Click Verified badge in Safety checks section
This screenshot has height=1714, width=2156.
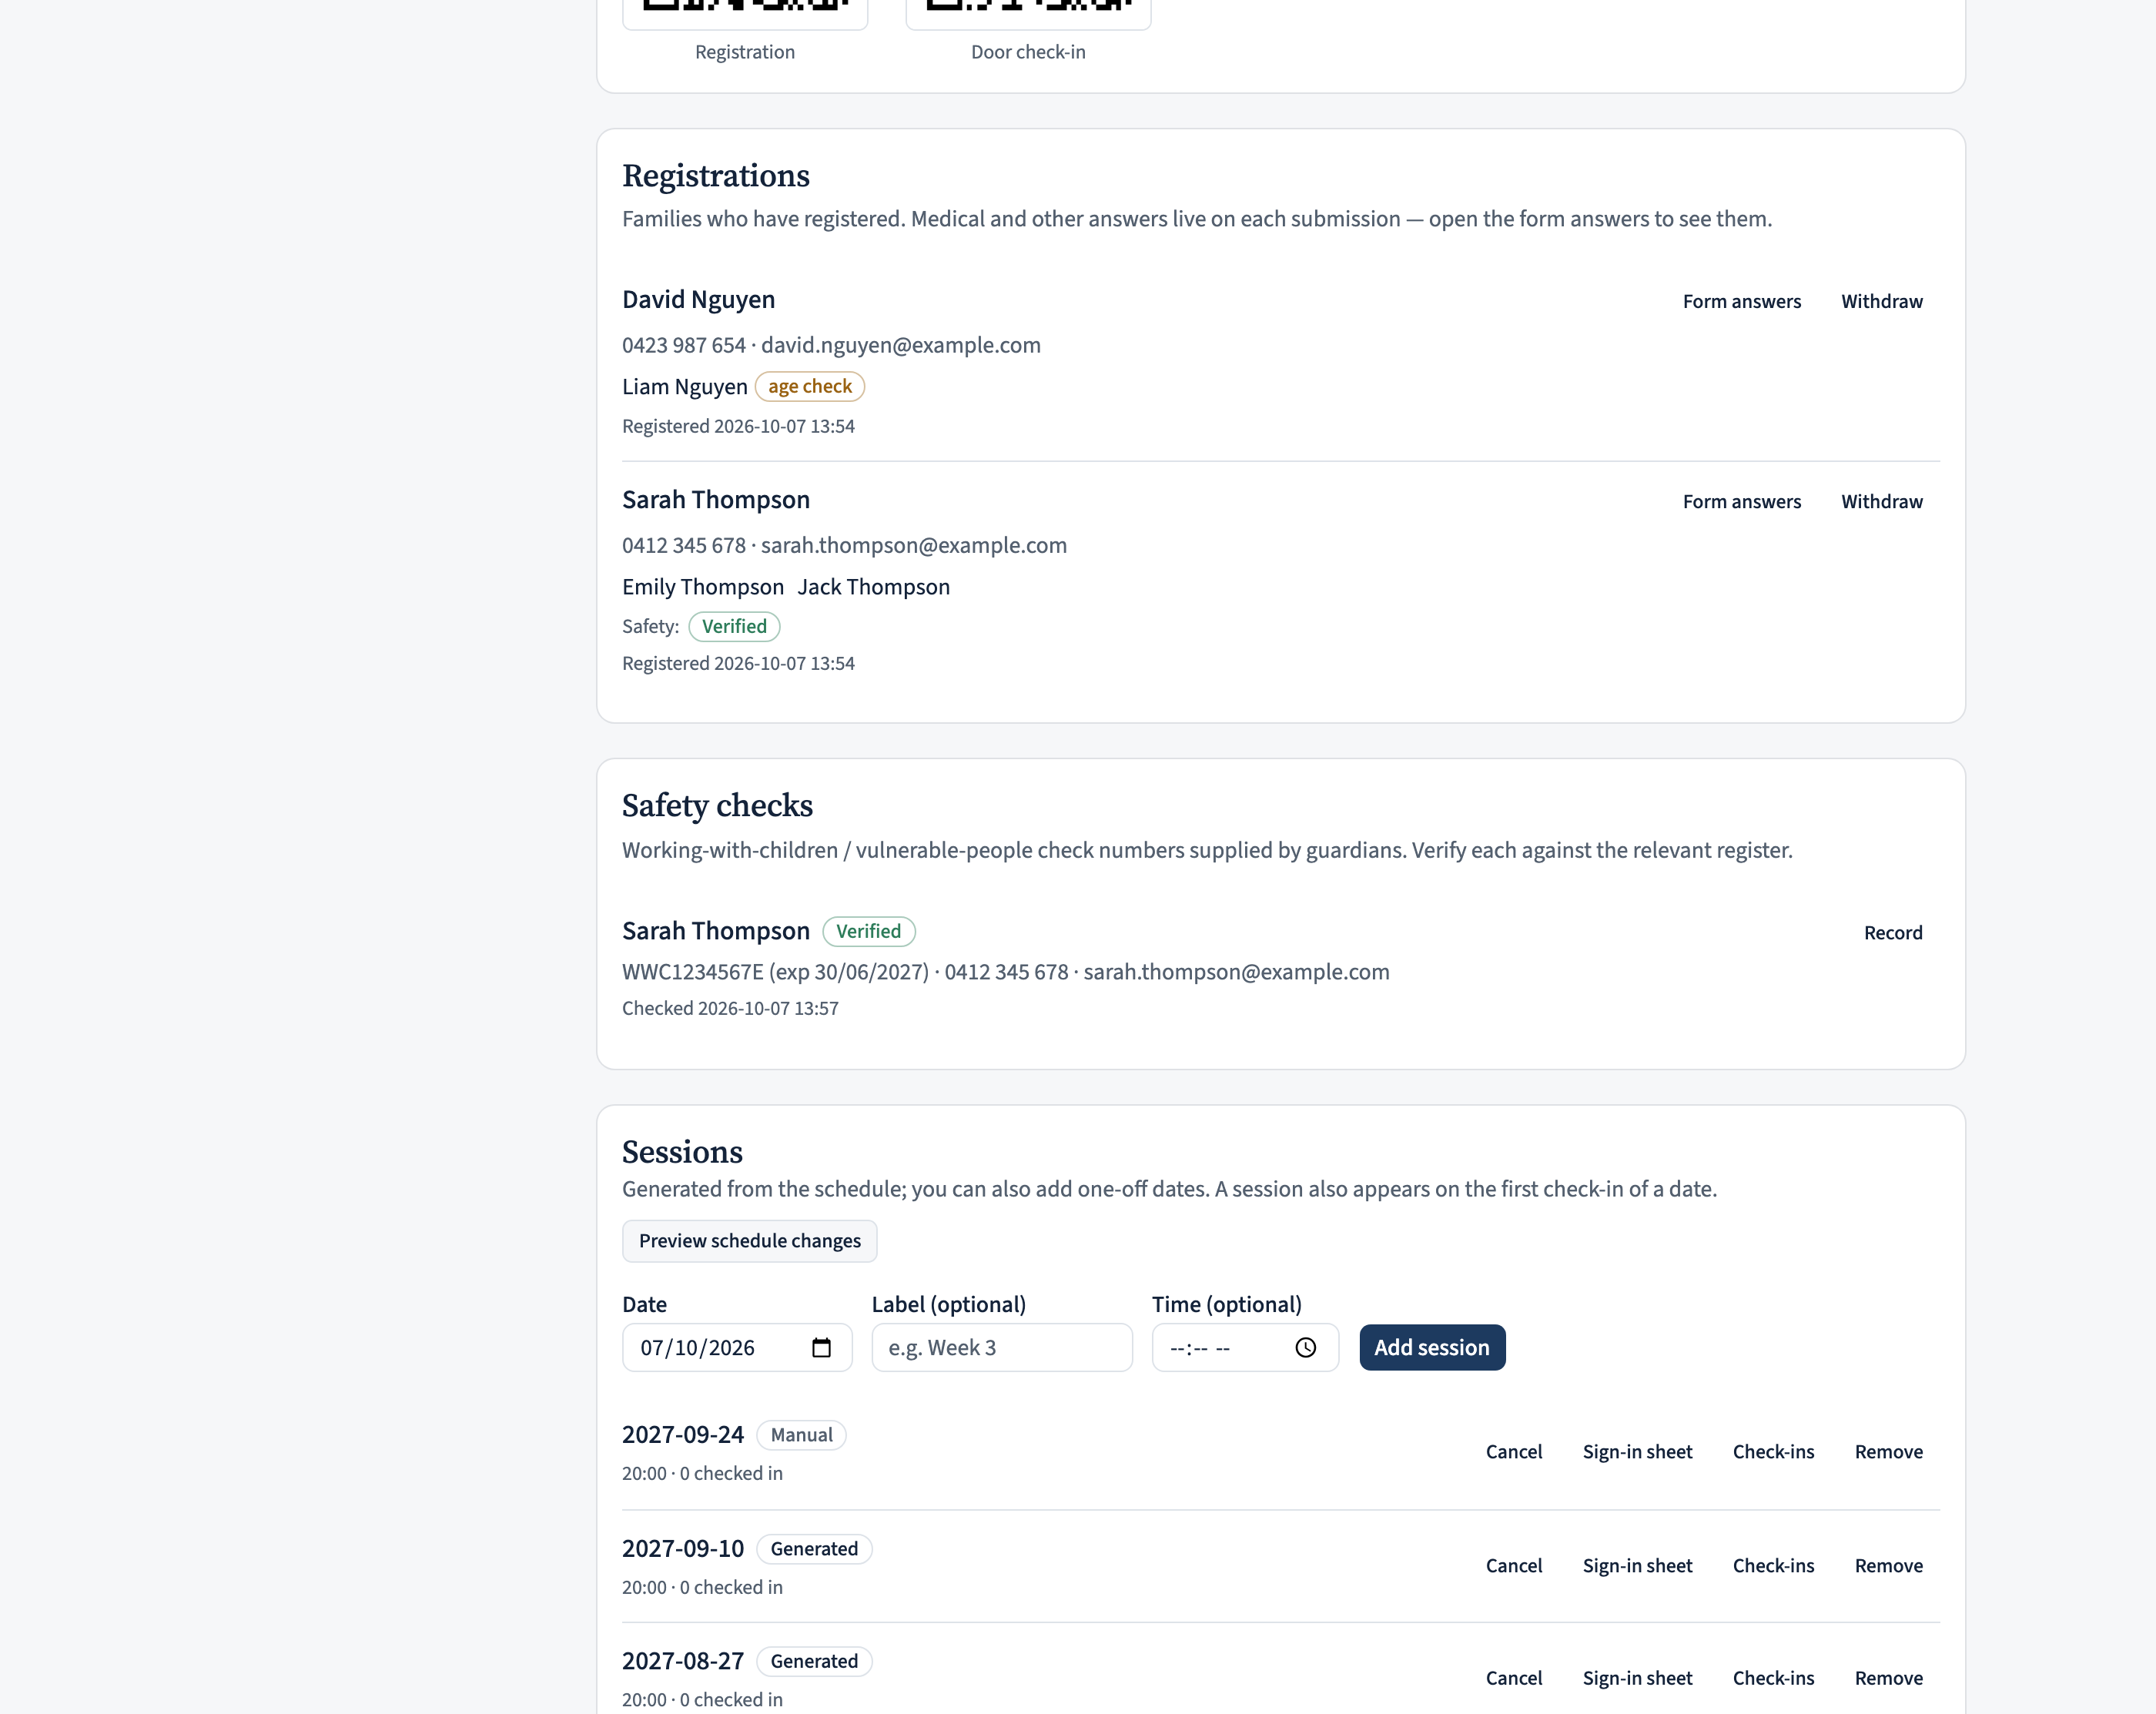[x=868, y=931]
